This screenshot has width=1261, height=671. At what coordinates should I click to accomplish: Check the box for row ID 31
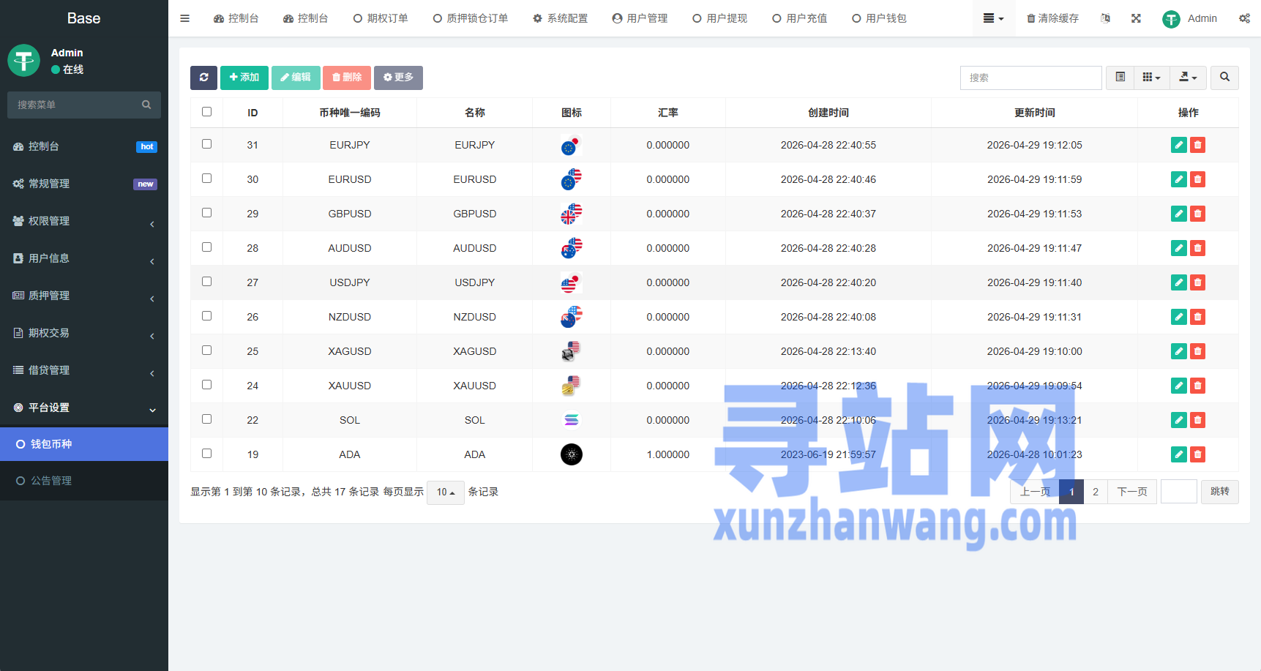(x=206, y=144)
